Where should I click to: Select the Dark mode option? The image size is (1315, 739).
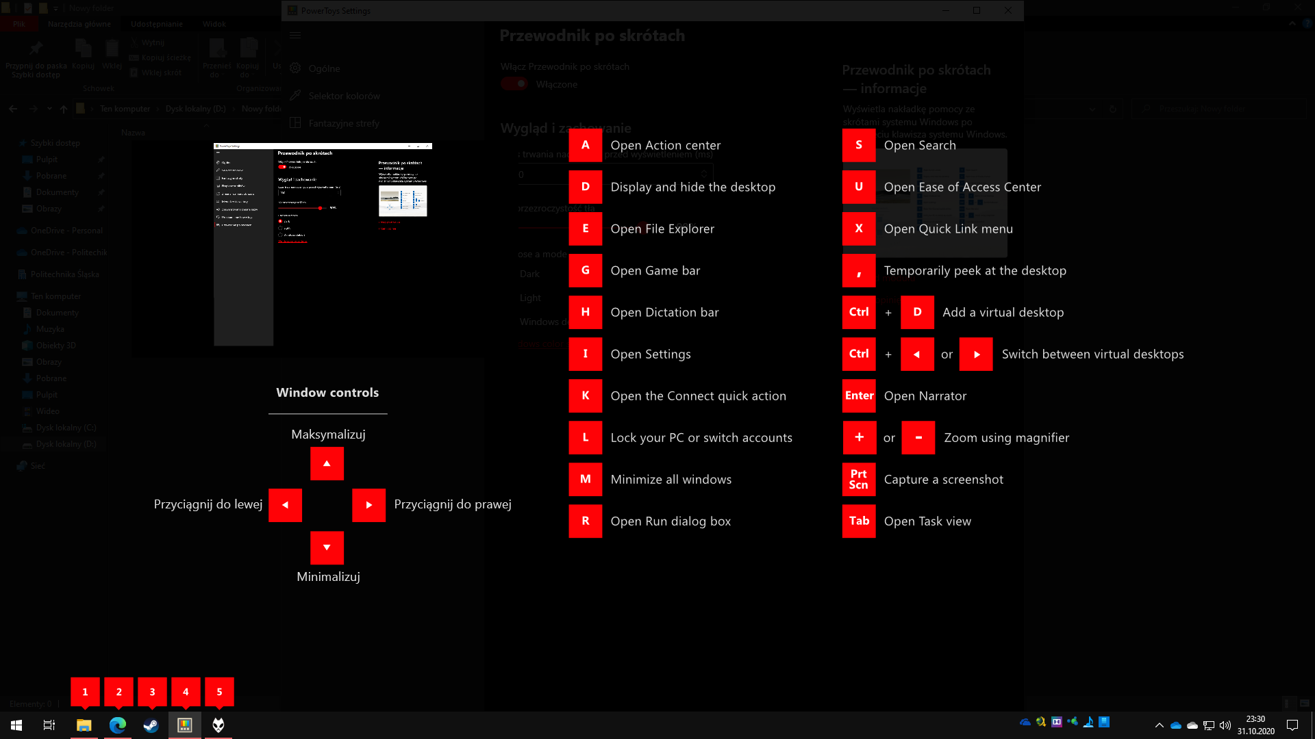(529, 274)
